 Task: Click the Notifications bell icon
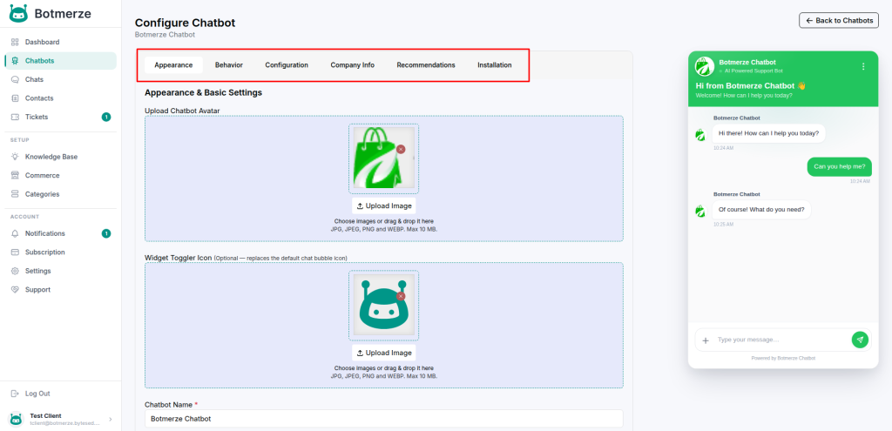(x=15, y=233)
